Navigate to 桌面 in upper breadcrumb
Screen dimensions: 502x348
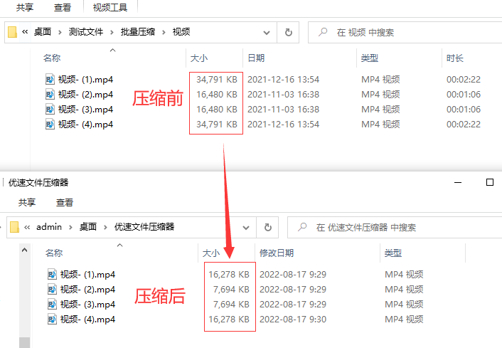tap(43, 32)
